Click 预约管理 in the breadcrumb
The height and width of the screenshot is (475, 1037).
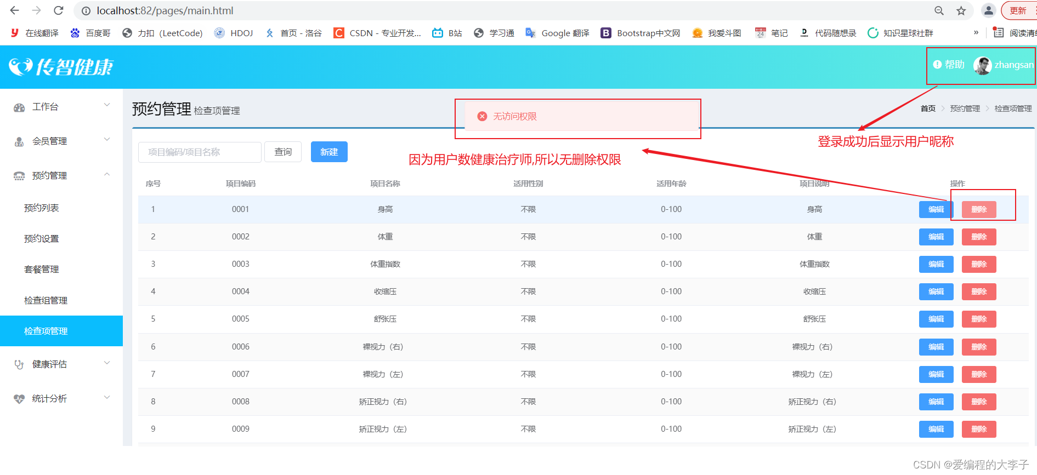(x=965, y=108)
